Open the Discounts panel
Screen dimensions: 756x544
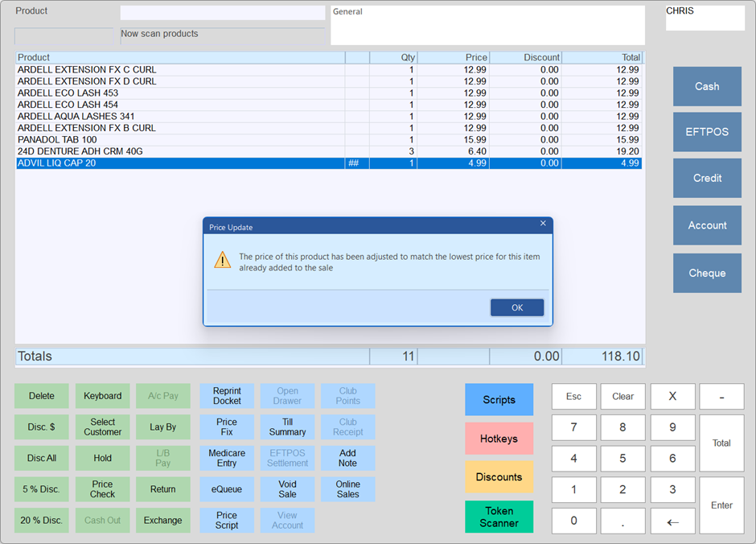(499, 477)
